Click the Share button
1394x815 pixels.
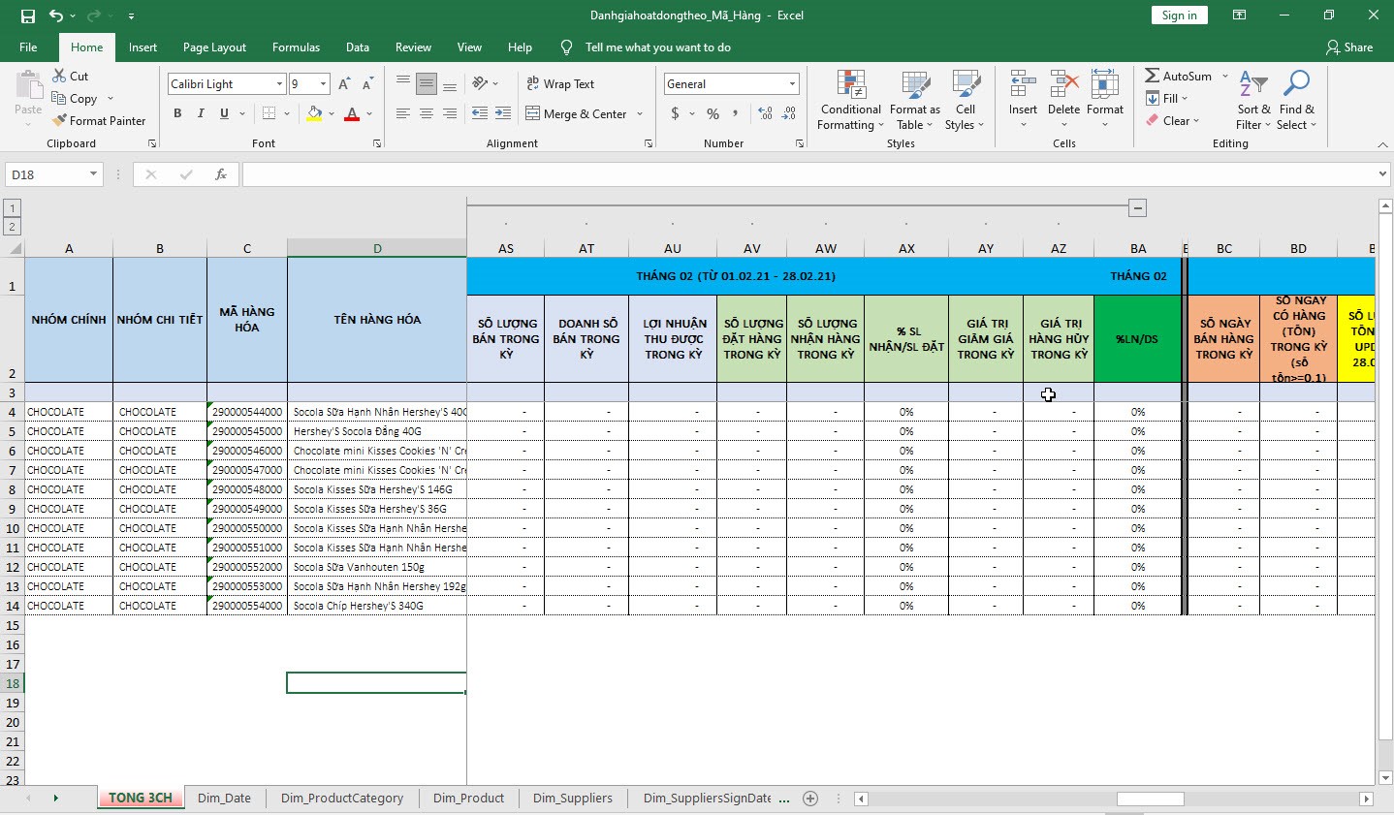pyautogui.click(x=1349, y=47)
